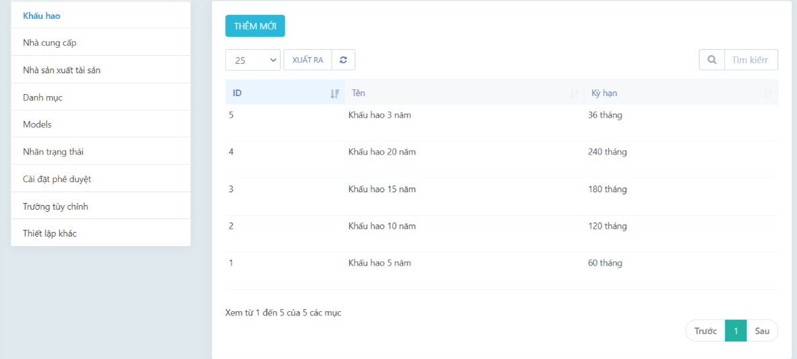Open Thiết lập khác in sidebar
The image size is (797, 359).
click(x=50, y=233)
